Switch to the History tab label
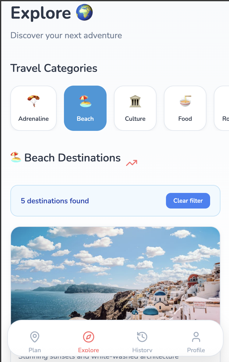229x362 pixels. pos(142,350)
